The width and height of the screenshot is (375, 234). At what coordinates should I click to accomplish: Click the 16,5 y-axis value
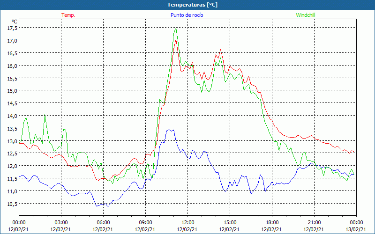click(x=13, y=53)
